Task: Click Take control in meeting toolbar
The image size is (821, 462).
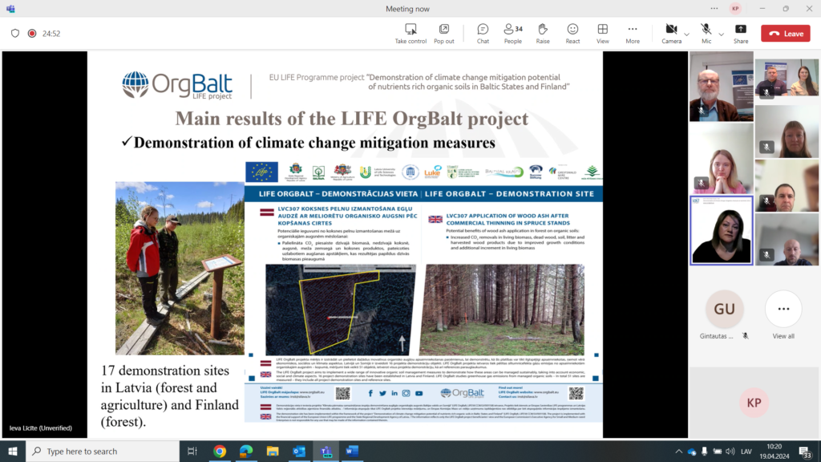Action: click(410, 34)
